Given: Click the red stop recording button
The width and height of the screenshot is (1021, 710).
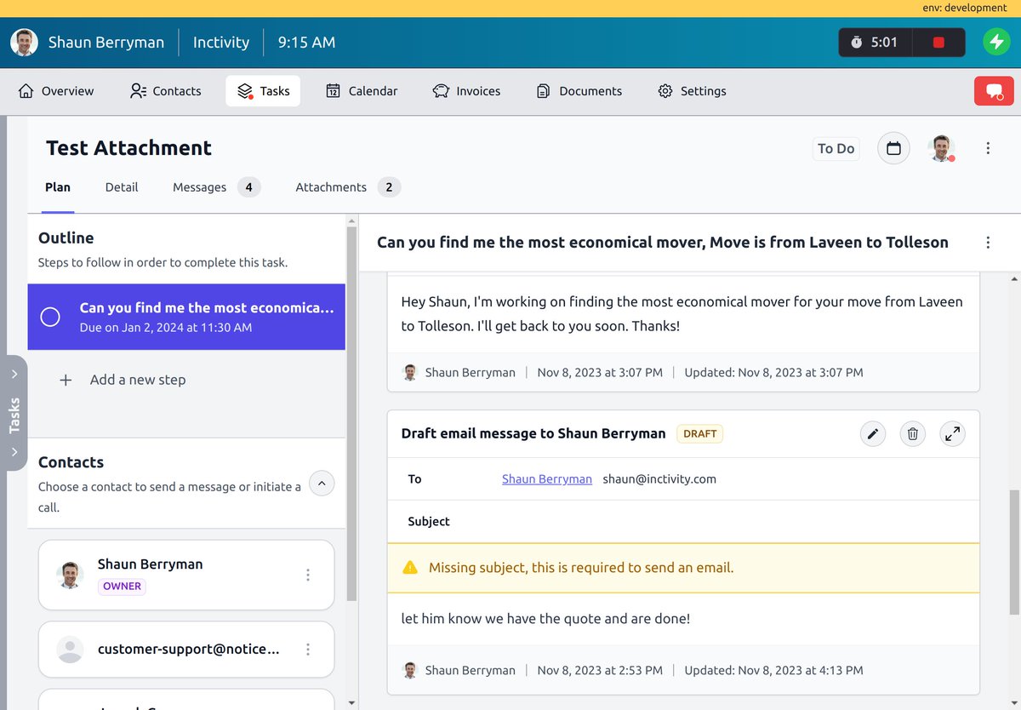Looking at the screenshot, I should (x=938, y=43).
